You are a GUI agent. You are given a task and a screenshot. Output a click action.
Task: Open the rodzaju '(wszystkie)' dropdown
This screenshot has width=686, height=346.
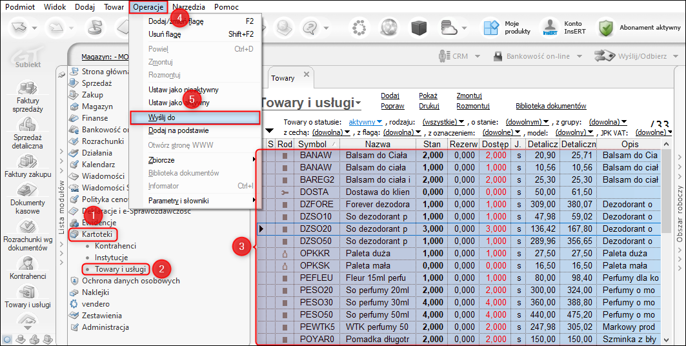[443, 122]
